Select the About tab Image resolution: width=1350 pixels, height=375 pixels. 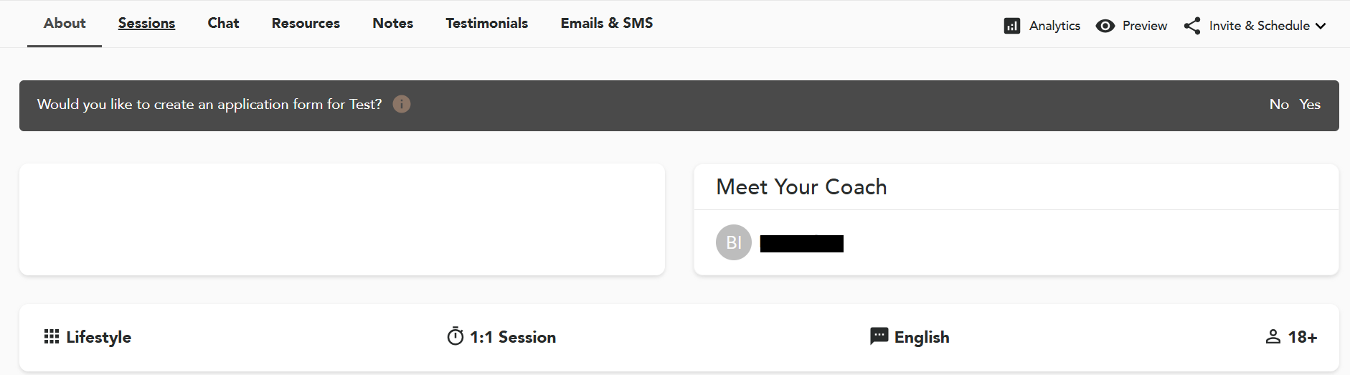[65, 23]
